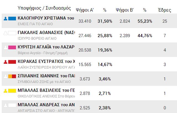Screen dimensions: 177x113
Task: Click the Έδρες column header
Action: pos(164,10)
